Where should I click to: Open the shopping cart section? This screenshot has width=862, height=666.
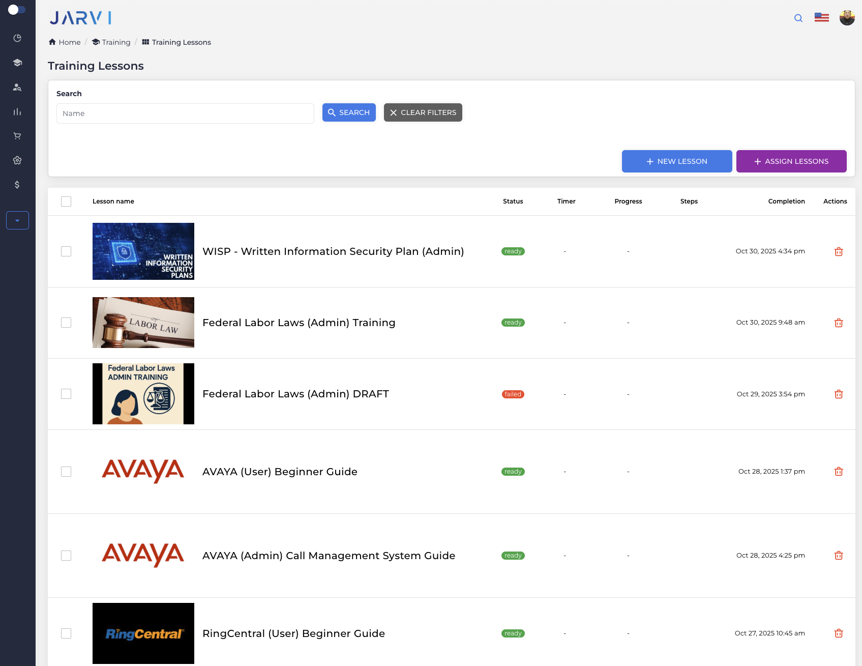(17, 135)
